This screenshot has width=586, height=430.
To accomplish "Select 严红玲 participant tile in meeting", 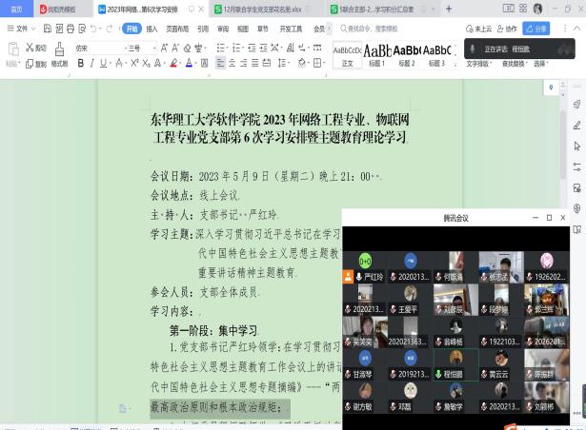I will point(365,267).
